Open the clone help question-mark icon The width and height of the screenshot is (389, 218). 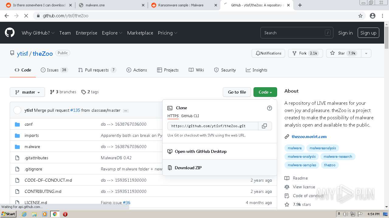269,108
